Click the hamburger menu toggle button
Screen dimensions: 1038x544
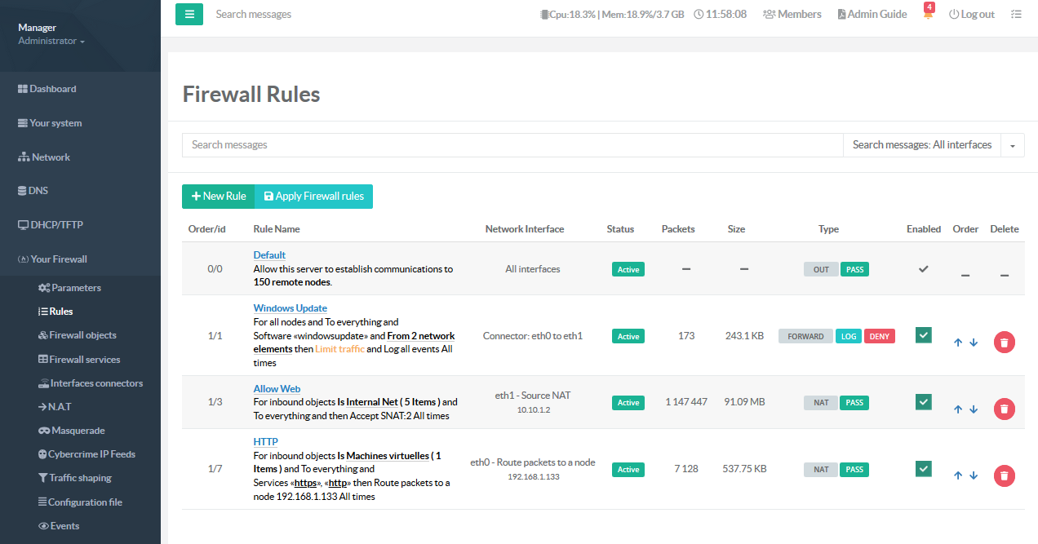click(x=189, y=14)
